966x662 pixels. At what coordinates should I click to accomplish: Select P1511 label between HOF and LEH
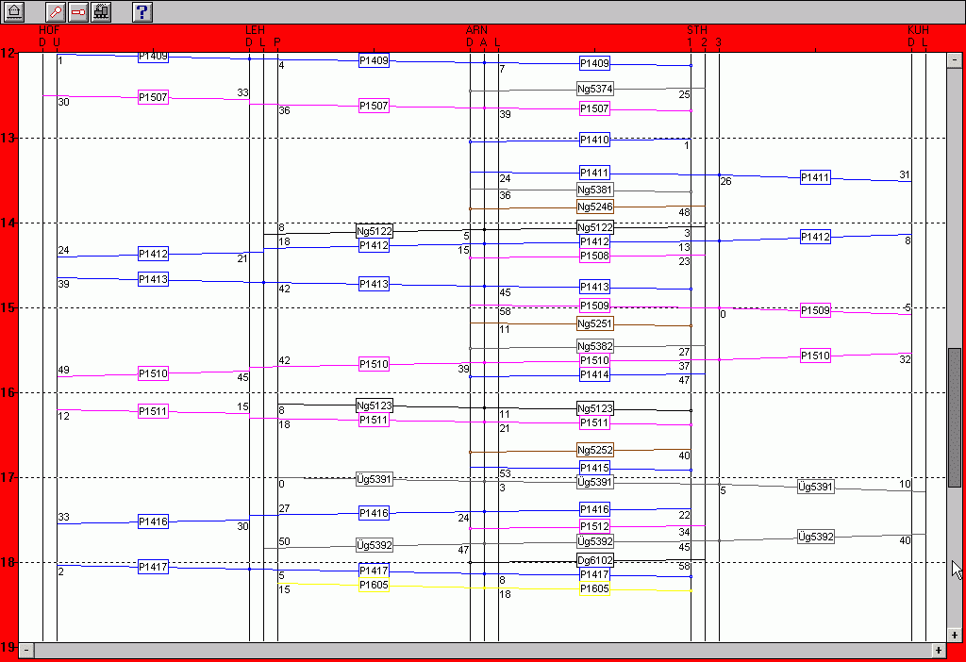153,411
